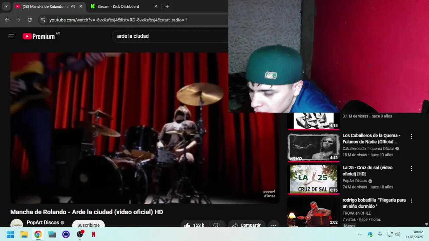This screenshot has width=429, height=241.
Task: Open the PopArt Discos channel avatar
Action: click(x=17, y=224)
